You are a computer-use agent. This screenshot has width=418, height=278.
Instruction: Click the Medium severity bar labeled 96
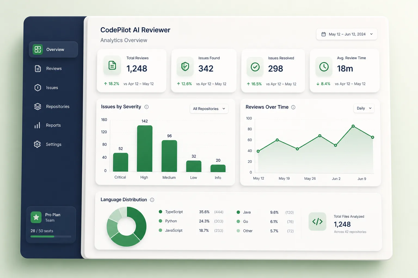tap(169, 156)
